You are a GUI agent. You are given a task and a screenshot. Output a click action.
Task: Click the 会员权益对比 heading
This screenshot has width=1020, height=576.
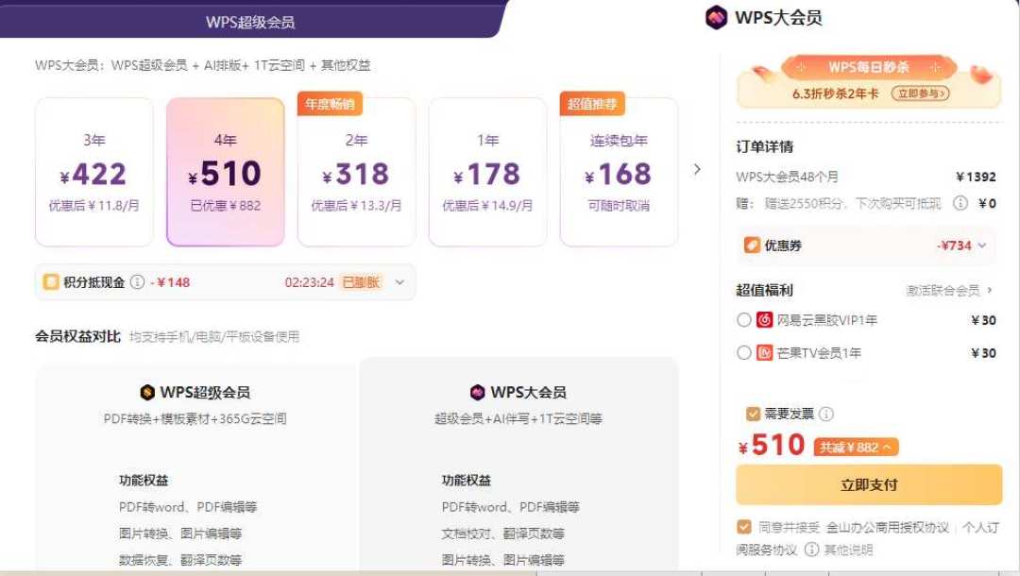point(78,337)
